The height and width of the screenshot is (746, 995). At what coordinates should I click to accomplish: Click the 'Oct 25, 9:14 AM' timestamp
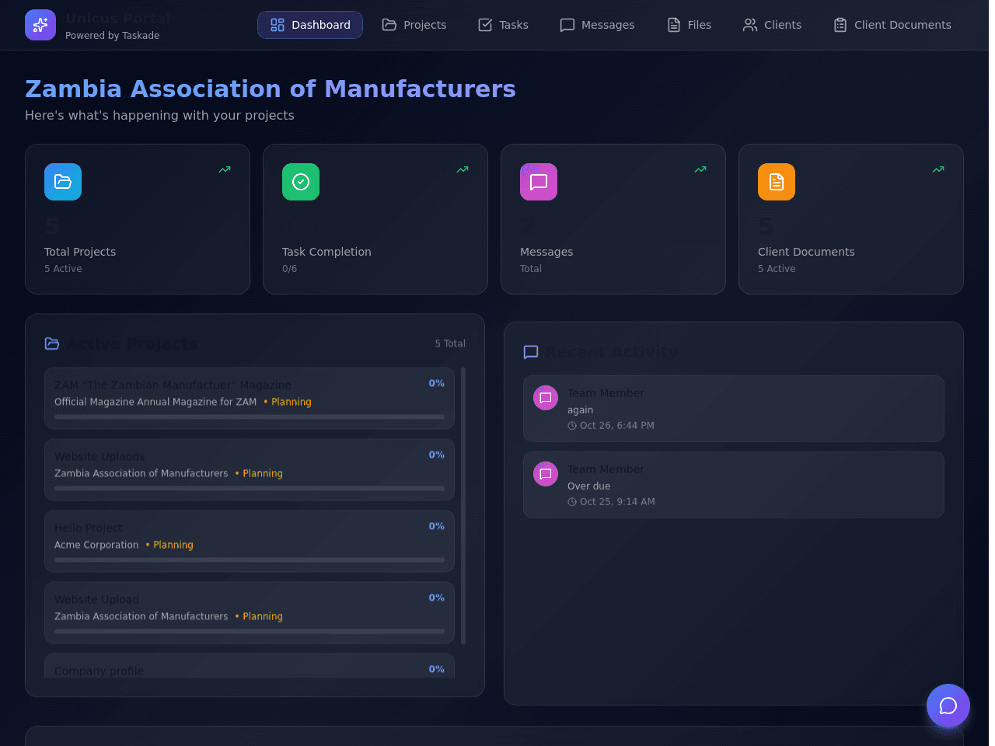[617, 502]
